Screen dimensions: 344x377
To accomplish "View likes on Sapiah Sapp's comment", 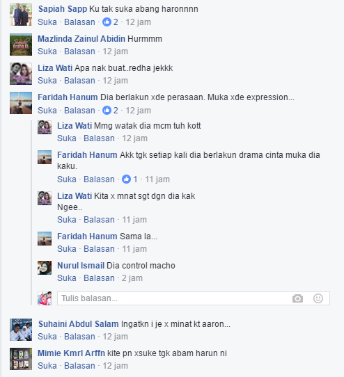I will tap(110, 22).
